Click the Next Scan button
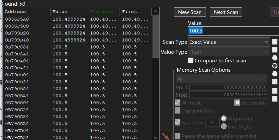Image resolution: width=279 pixels, height=140 pixels. [226, 12]
